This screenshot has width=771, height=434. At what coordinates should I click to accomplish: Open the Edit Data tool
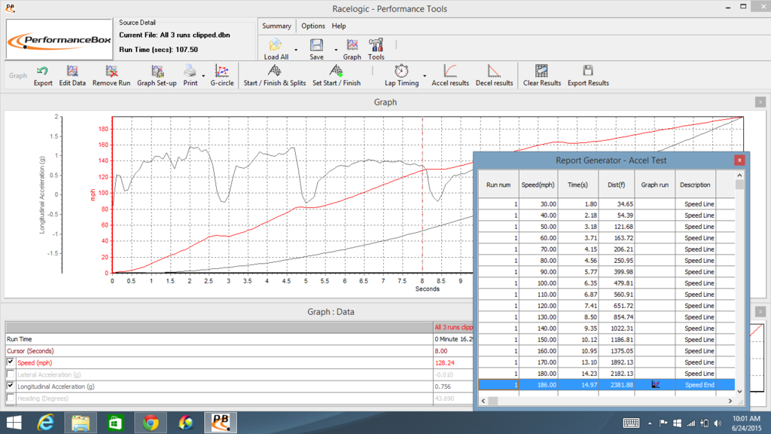point(72,72)
